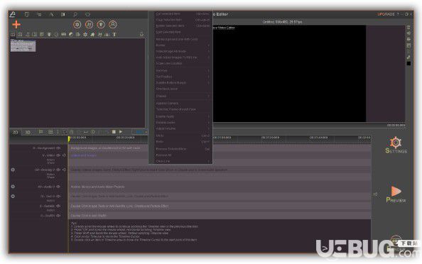The height and width of the screenshot is (264, 422).
Task: Click the arrow icon left of Preview
Action: point(375,194)
